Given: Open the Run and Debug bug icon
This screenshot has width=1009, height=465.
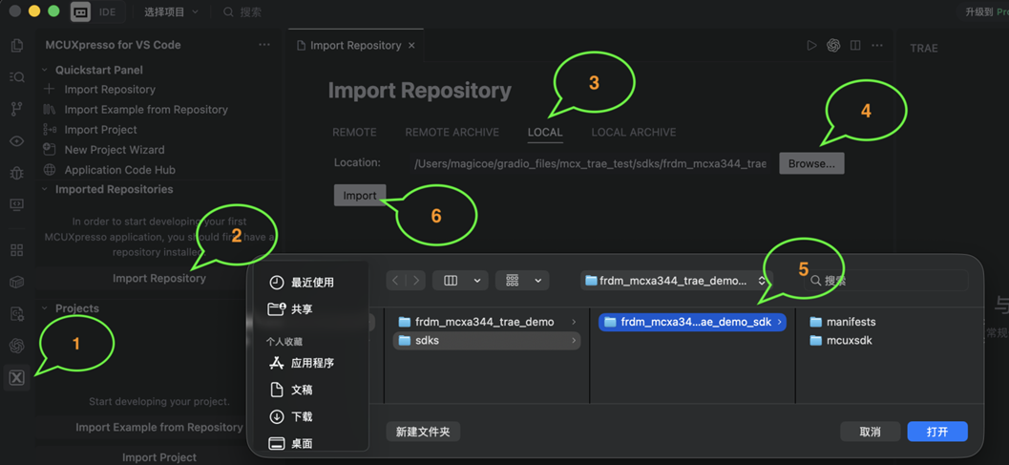Looking at the screenshot, I should (17, 173).
